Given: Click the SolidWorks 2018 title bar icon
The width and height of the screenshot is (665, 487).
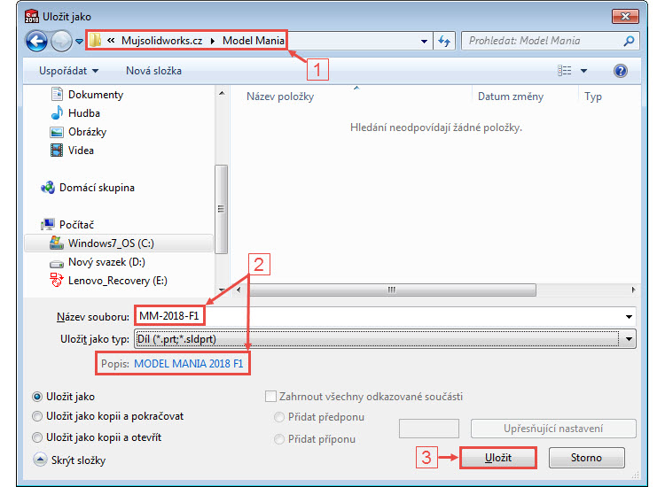Looking at the screenshot, I should [32, 16].
